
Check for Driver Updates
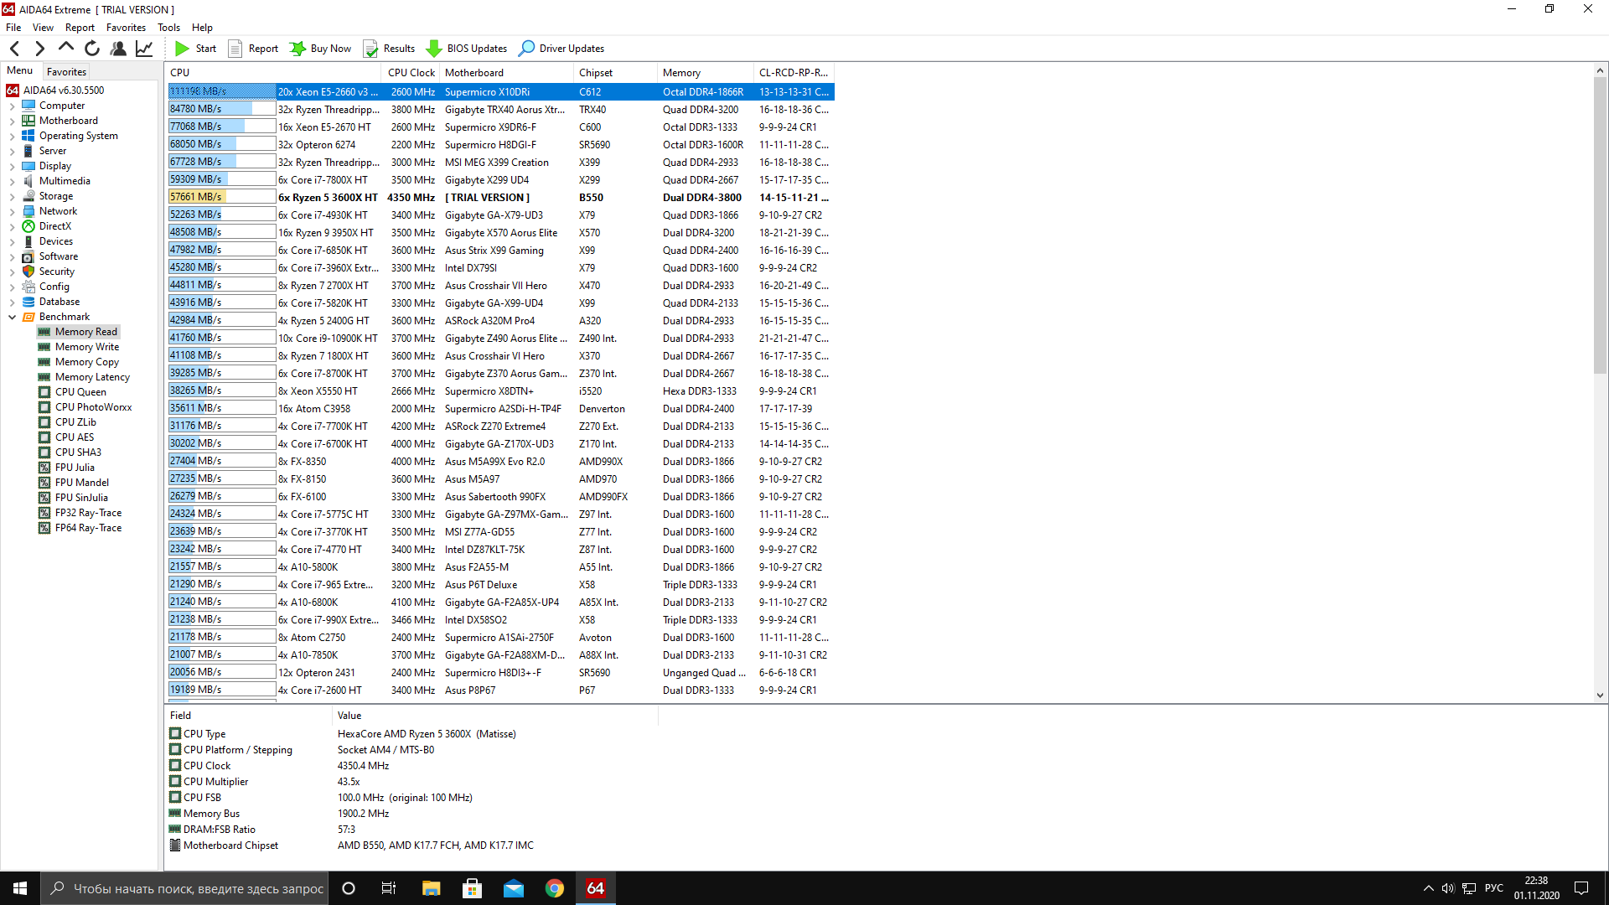(x=561, y=49)
